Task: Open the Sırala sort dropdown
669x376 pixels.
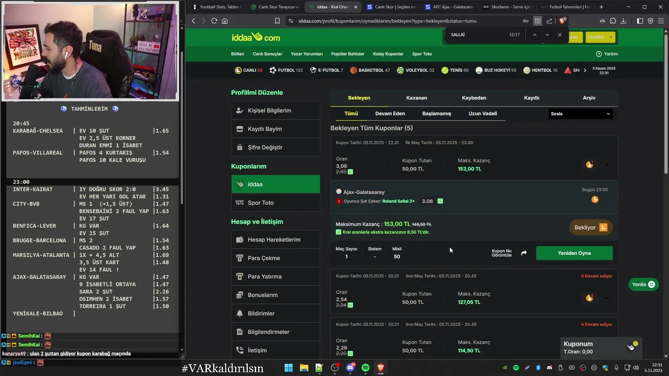Action: point(580,113)
